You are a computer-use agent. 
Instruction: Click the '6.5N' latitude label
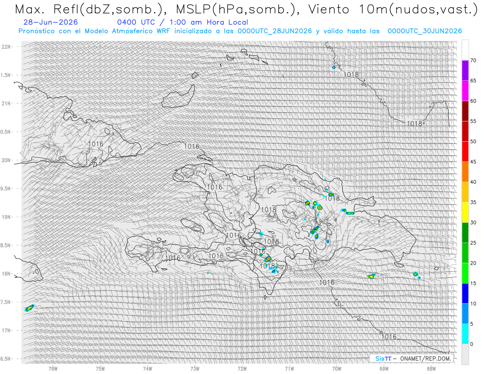(5, 359)
